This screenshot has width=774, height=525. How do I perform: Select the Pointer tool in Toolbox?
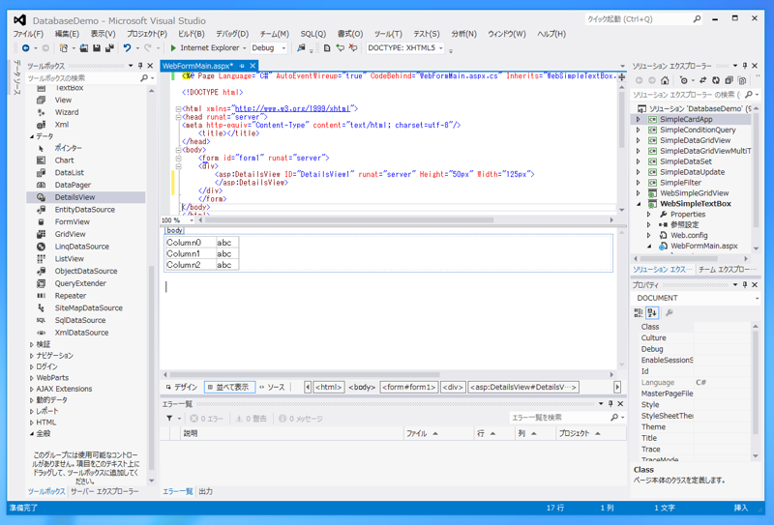click(x=86, y=148)
